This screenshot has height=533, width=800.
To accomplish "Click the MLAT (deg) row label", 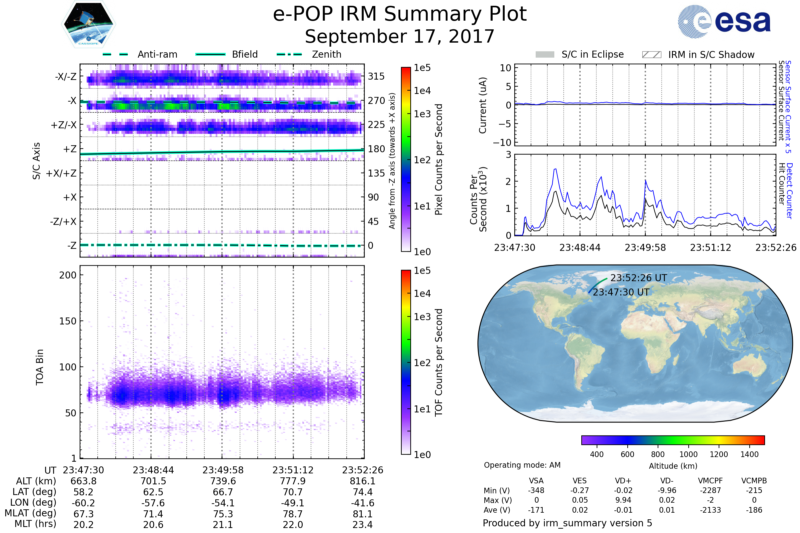I will pyautogui.click(x=30, y=513).
